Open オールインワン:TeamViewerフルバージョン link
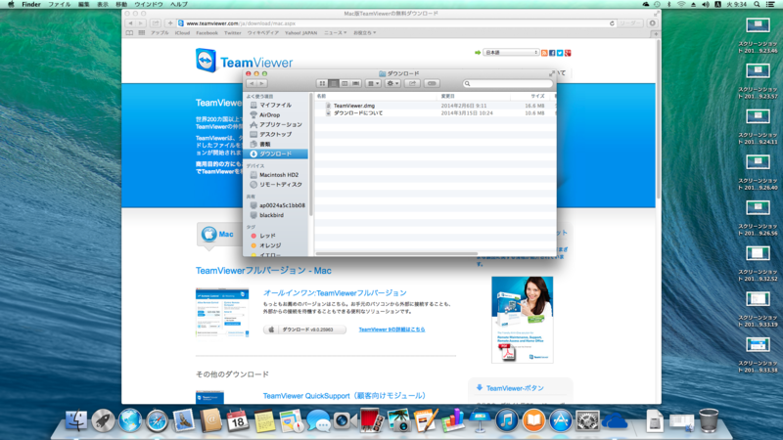The height and width of the screenshot is (440, 783). tap(335, 292)
